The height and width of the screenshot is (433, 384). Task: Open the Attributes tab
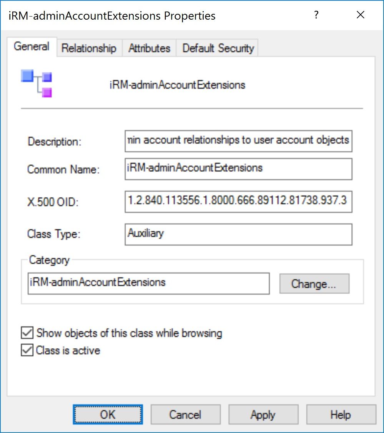click(149, 48)
